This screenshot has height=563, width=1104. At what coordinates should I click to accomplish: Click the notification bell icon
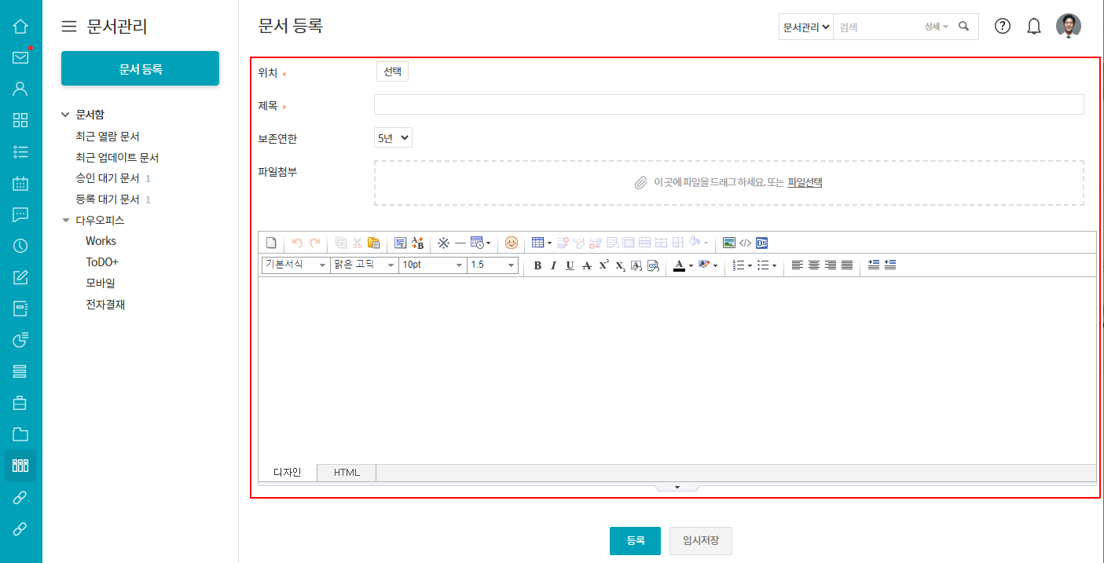click(x=1034, y=27)
